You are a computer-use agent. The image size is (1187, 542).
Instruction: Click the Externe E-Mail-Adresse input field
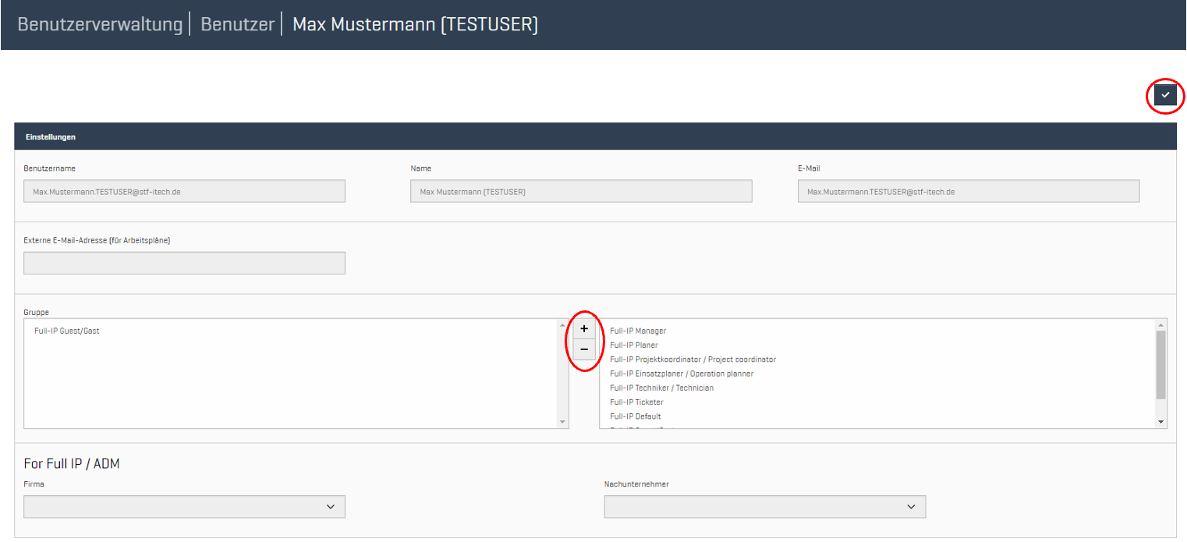185,264
